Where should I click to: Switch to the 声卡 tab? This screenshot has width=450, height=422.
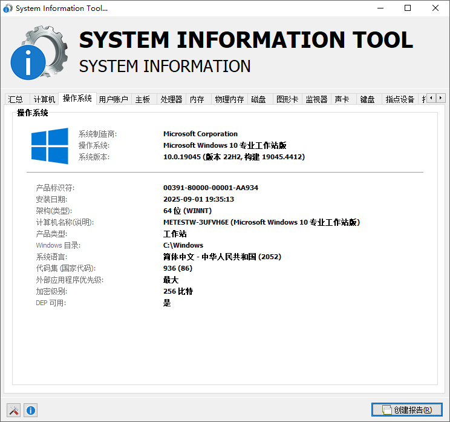[x=344, y=99]
